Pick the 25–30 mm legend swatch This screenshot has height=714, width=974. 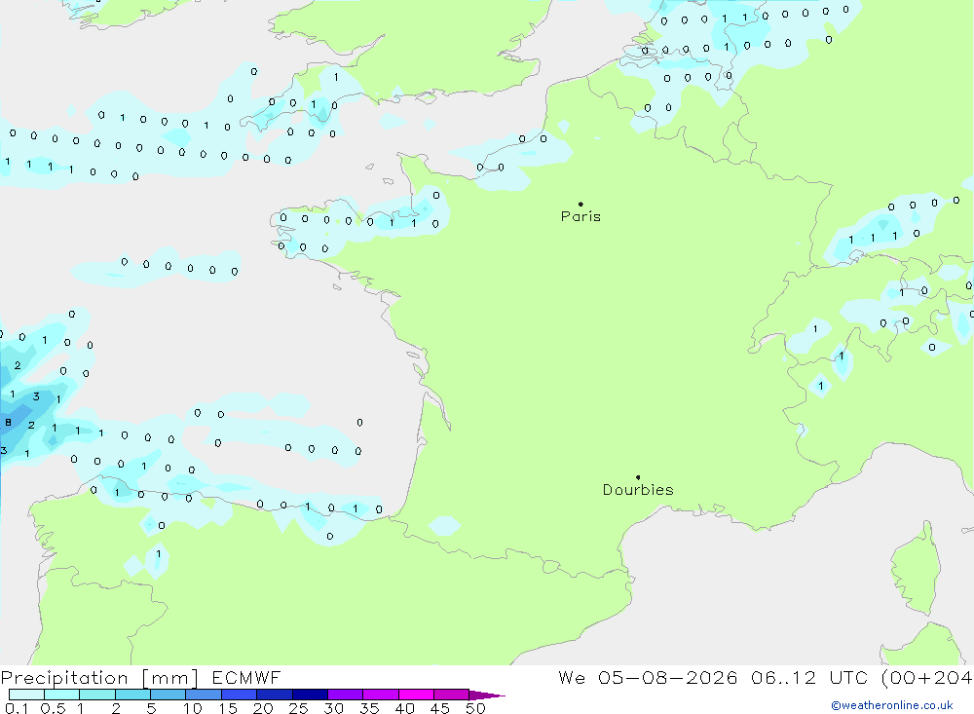[x=310, y=695]
